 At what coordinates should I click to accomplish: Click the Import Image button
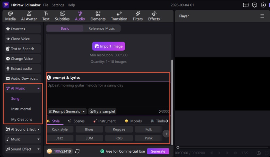click(x=108, y=46)
